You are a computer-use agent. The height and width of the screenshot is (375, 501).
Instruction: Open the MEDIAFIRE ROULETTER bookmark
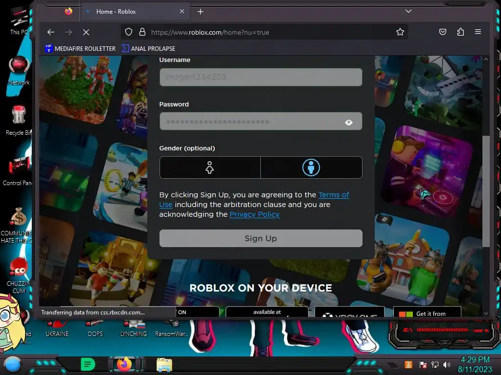[81, 48]
